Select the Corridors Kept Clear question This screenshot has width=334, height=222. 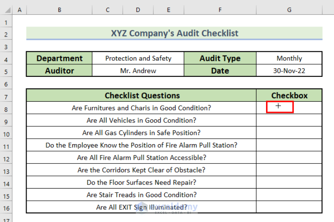142,170
